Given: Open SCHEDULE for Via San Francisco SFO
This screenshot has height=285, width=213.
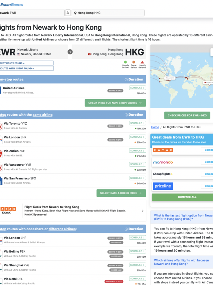Looking at the screenshot, I should click(x=137, y=178).
